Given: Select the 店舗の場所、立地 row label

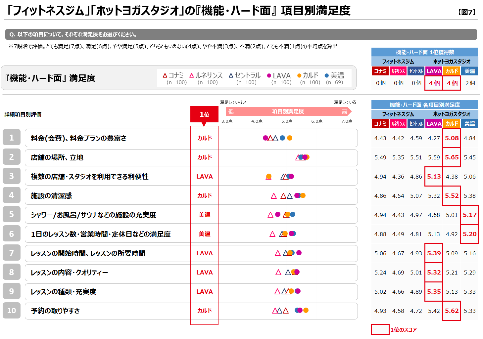Looking at the screenshot, I should 57,157.
